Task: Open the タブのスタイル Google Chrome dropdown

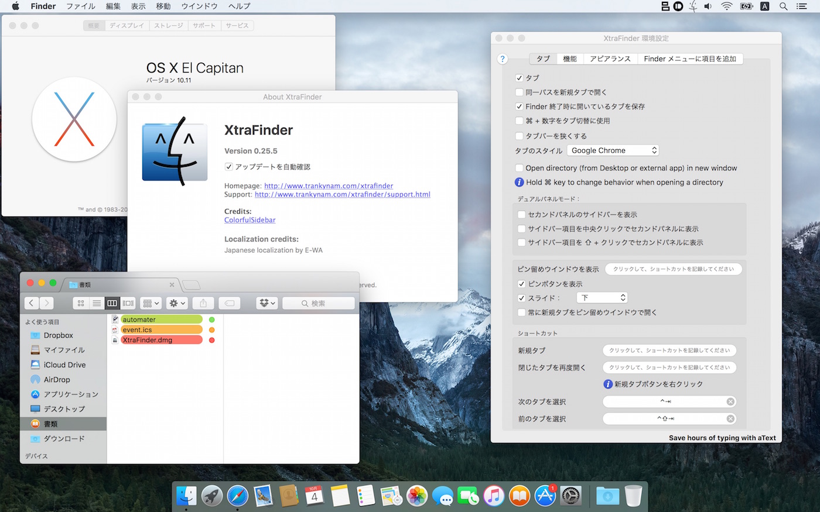Action: point(613,150)
